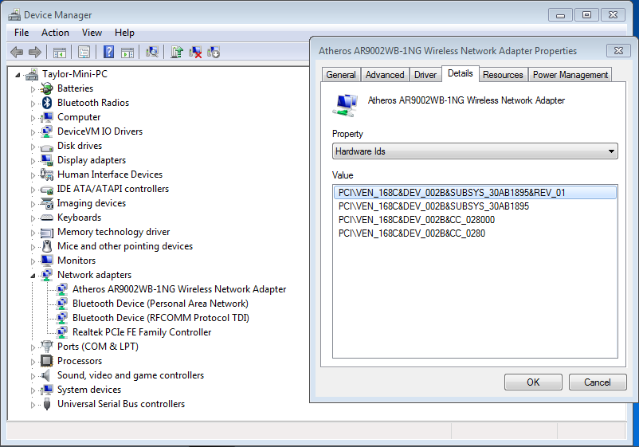Click the Monitors category icon
The image size is (639, 447).
(x=47, y=260)
